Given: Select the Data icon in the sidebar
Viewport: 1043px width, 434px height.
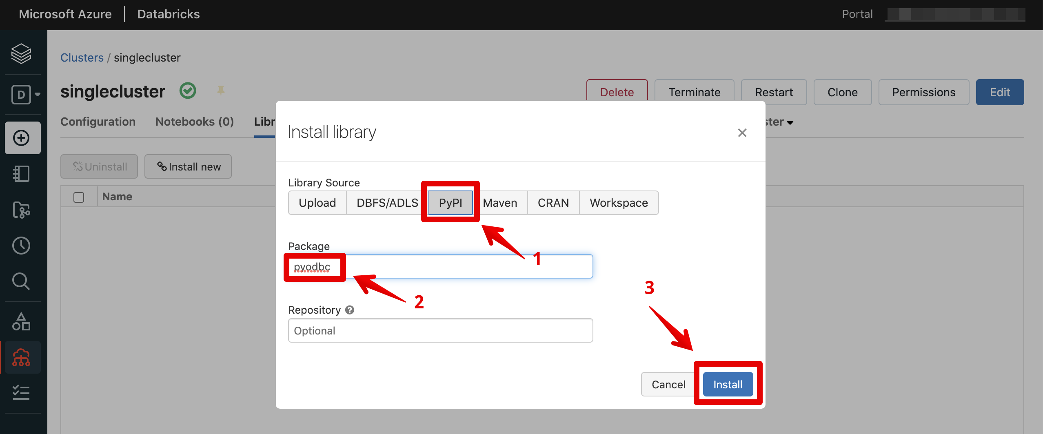Looking at the screenshot, I should click(x=21, y=321).
